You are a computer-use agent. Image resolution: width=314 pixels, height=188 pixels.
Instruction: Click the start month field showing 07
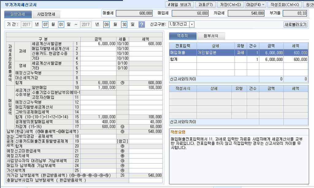45,25
